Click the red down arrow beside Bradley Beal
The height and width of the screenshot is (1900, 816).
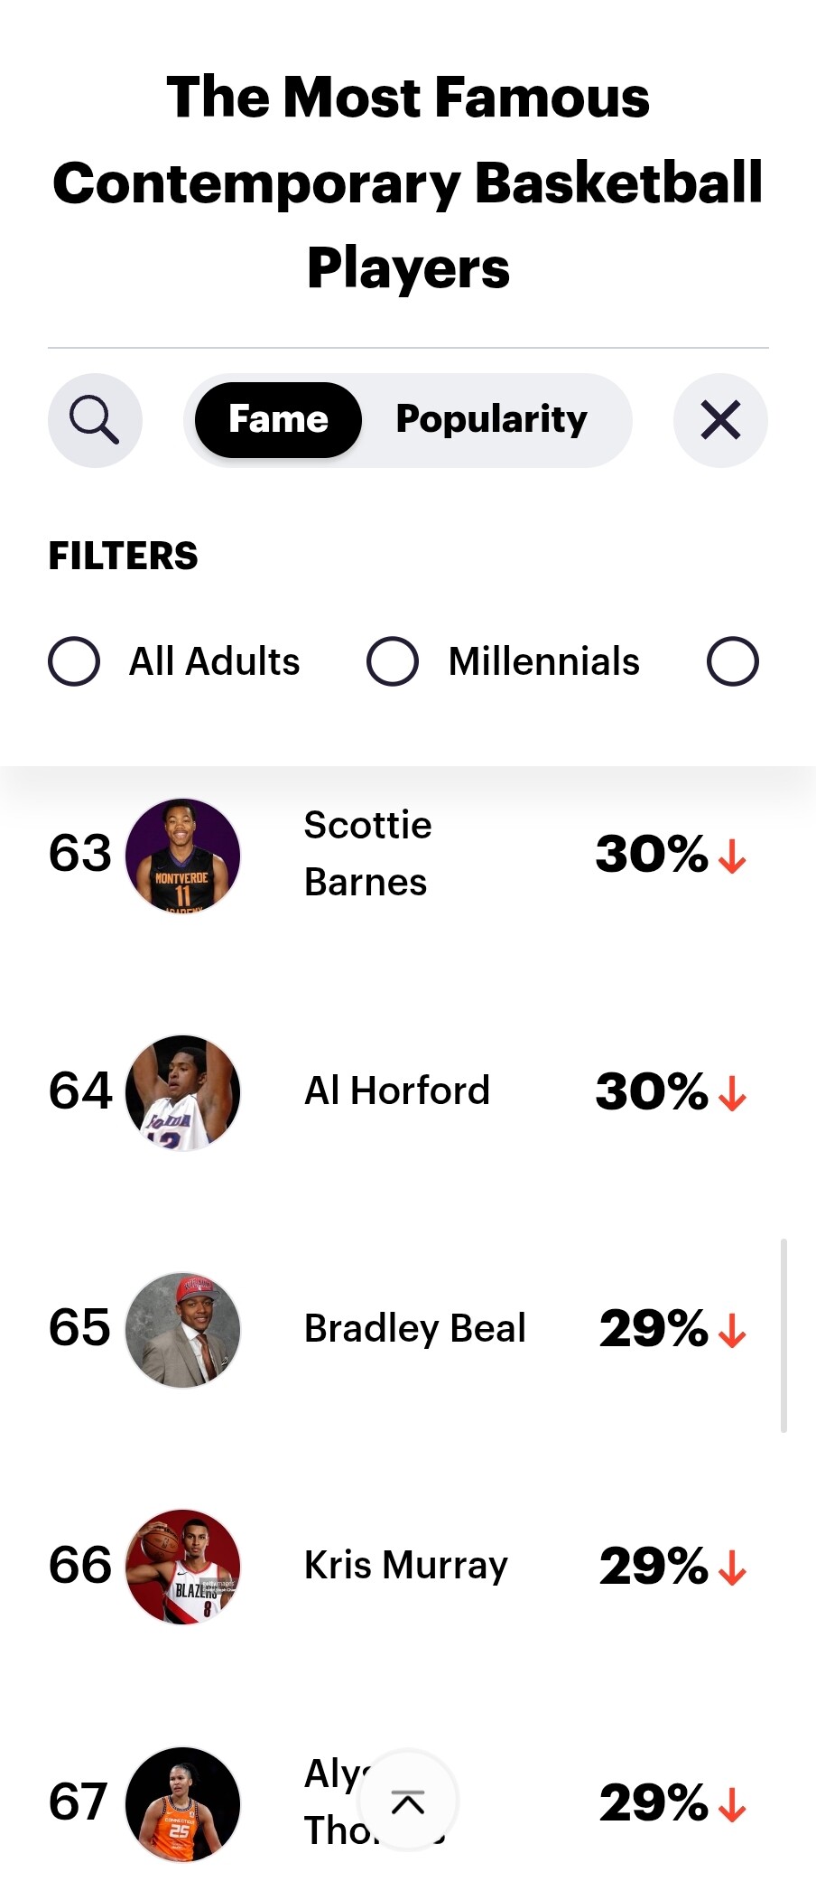pyautogui.click(x=732, y=1330)
